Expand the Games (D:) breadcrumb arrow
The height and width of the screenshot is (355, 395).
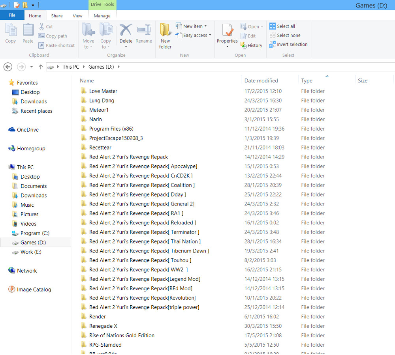click(118, 67)
